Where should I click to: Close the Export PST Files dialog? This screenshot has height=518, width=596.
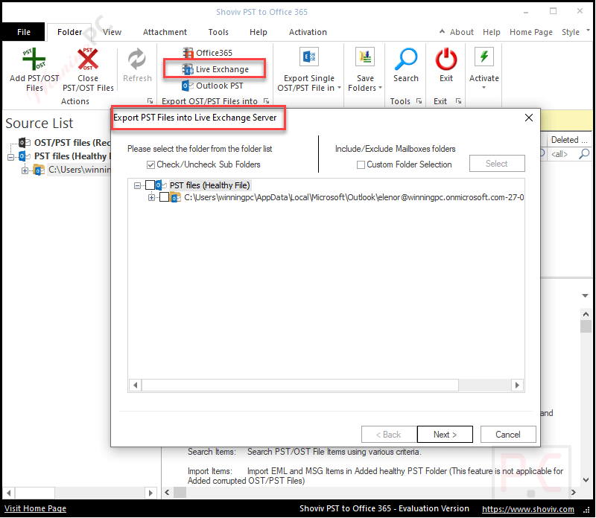coord(529,118)
